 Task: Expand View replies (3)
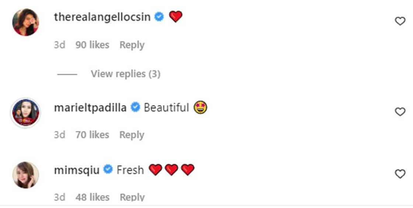click(125, 74)
